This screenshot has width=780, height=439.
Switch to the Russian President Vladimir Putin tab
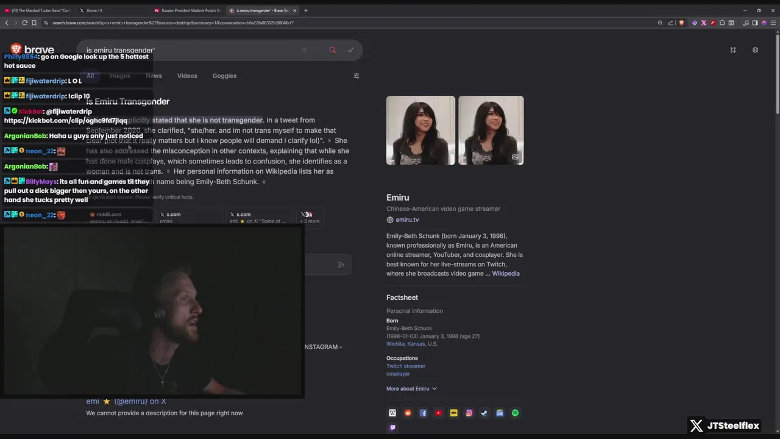(x=188, y=10)
